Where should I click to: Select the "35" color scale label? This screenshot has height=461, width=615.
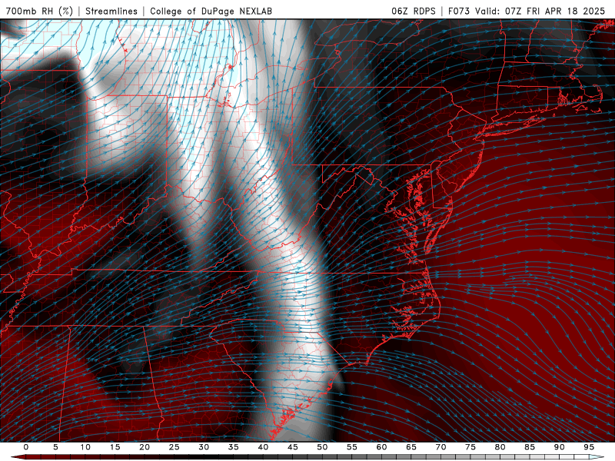(234, 447)
